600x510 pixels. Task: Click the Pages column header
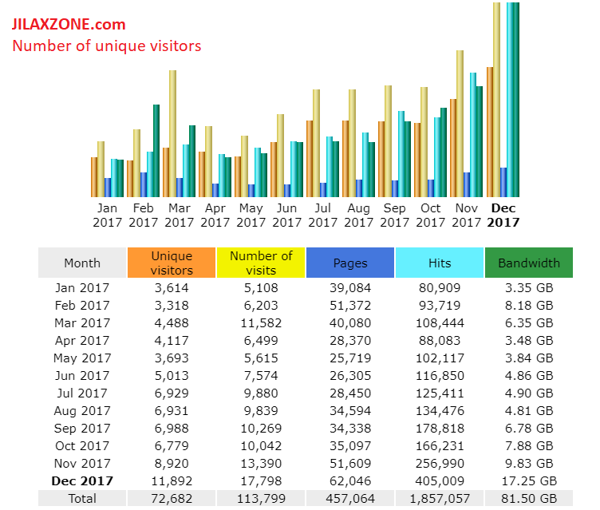350,263
